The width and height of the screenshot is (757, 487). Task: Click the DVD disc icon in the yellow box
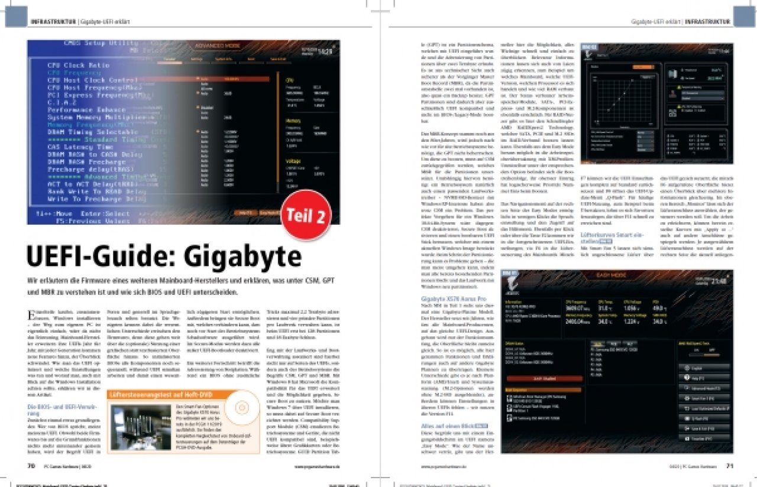[243, 408]
